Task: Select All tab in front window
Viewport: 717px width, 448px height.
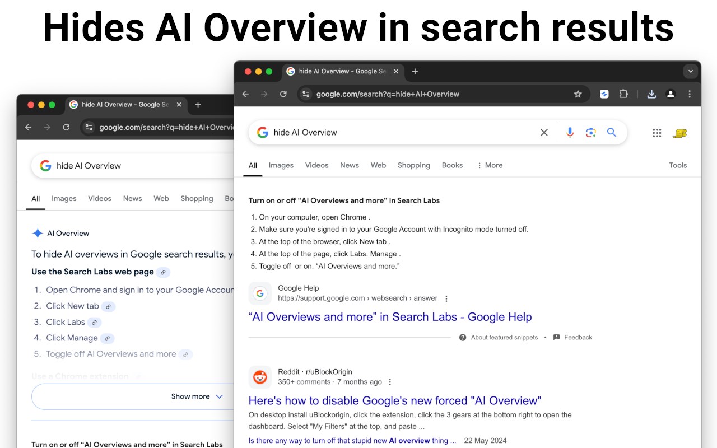Action: coord(253,165)
